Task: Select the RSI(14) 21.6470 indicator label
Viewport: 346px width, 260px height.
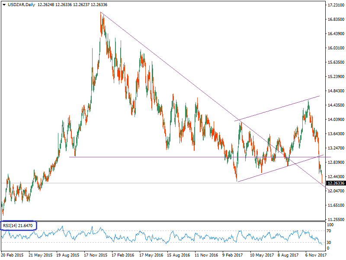Action: (17, 226)
